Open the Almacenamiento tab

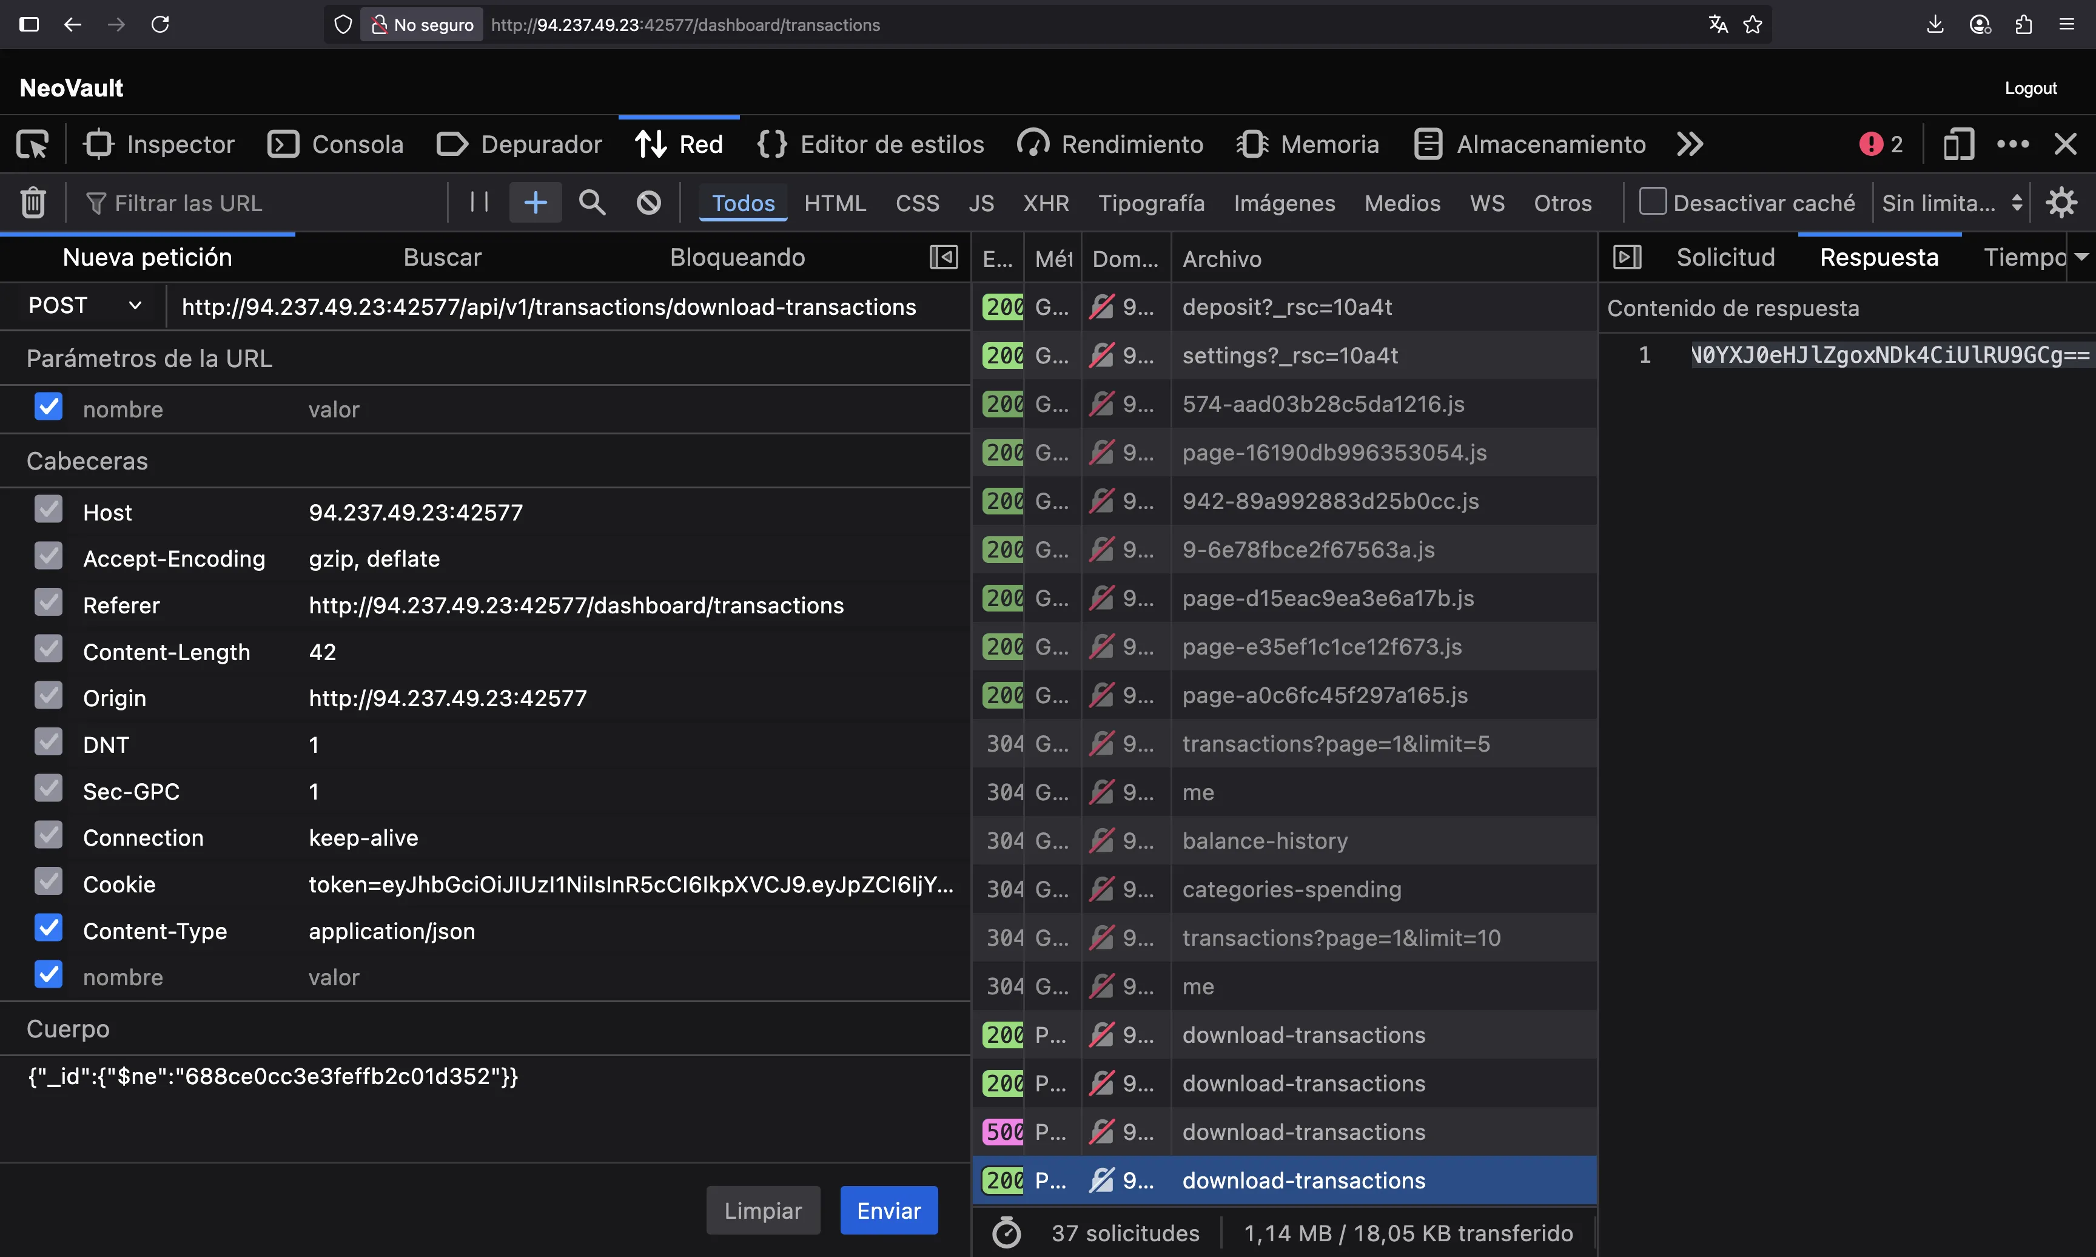click(x=1530, y=145)
